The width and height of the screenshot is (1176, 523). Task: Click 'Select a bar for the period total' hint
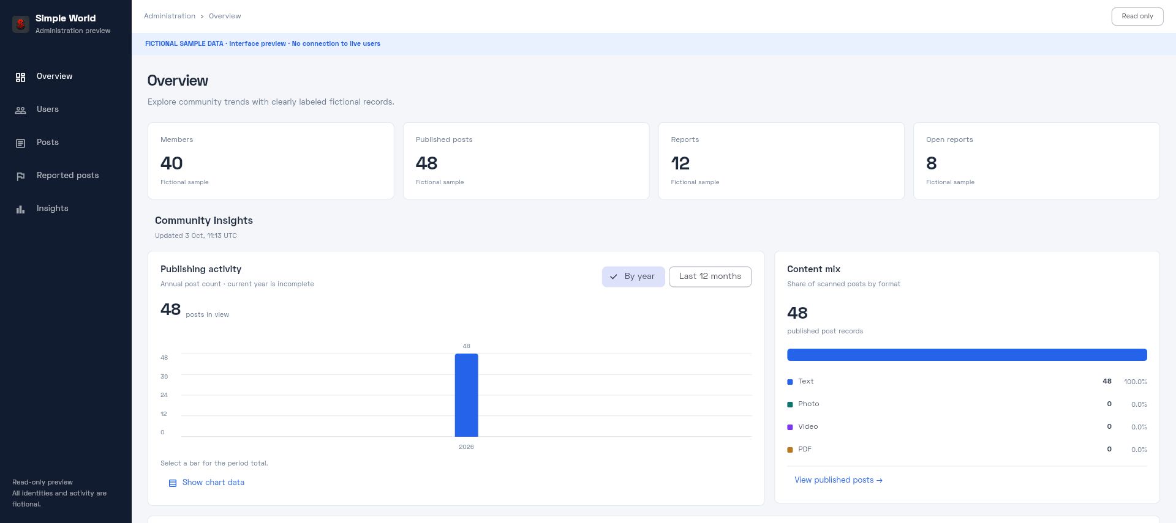point(214,464)
